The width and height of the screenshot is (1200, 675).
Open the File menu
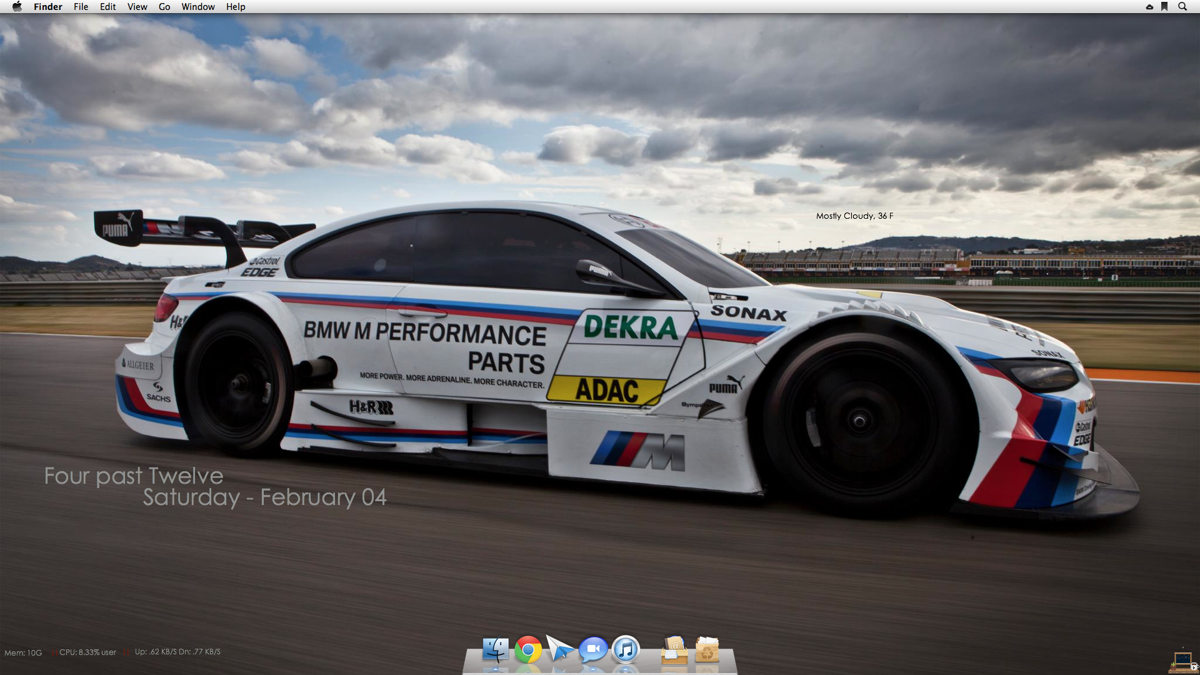pyautogui.click(x=81, y=6)
